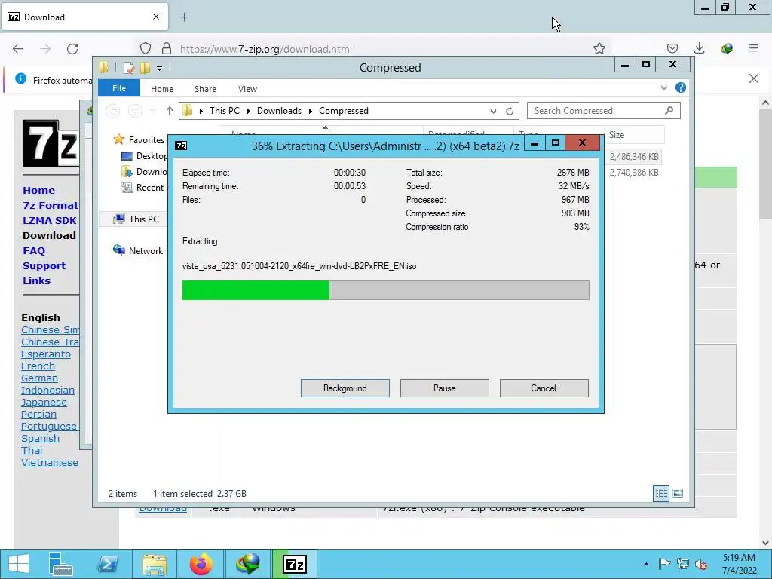
Task: Switch site language to Japanese
Action: 44,403
